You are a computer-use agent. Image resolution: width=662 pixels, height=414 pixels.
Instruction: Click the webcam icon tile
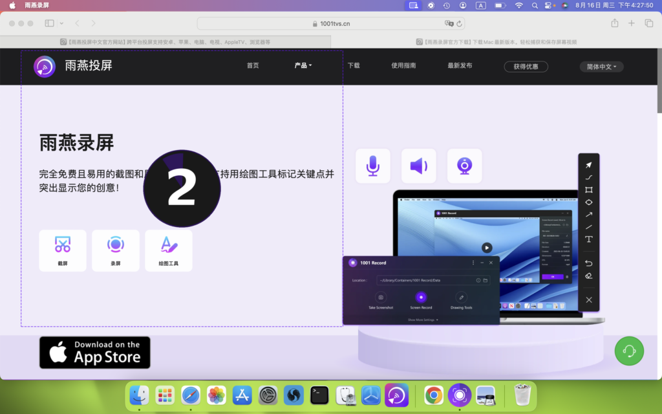point(464,166)
